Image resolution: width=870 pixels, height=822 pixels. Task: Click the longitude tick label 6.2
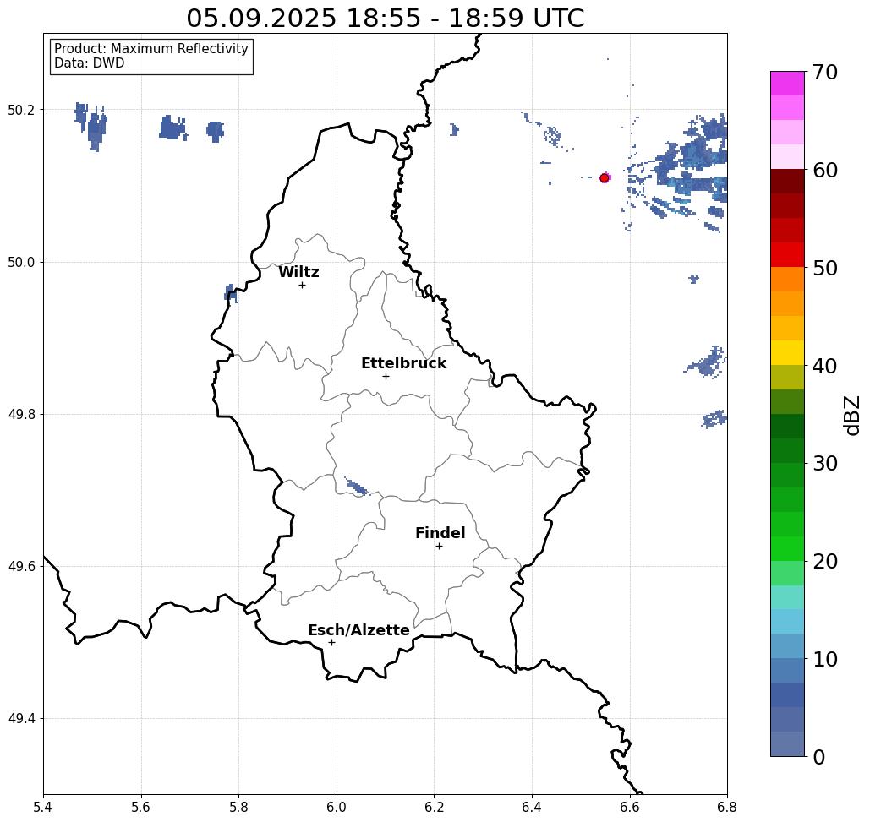[x=434, y=807]
